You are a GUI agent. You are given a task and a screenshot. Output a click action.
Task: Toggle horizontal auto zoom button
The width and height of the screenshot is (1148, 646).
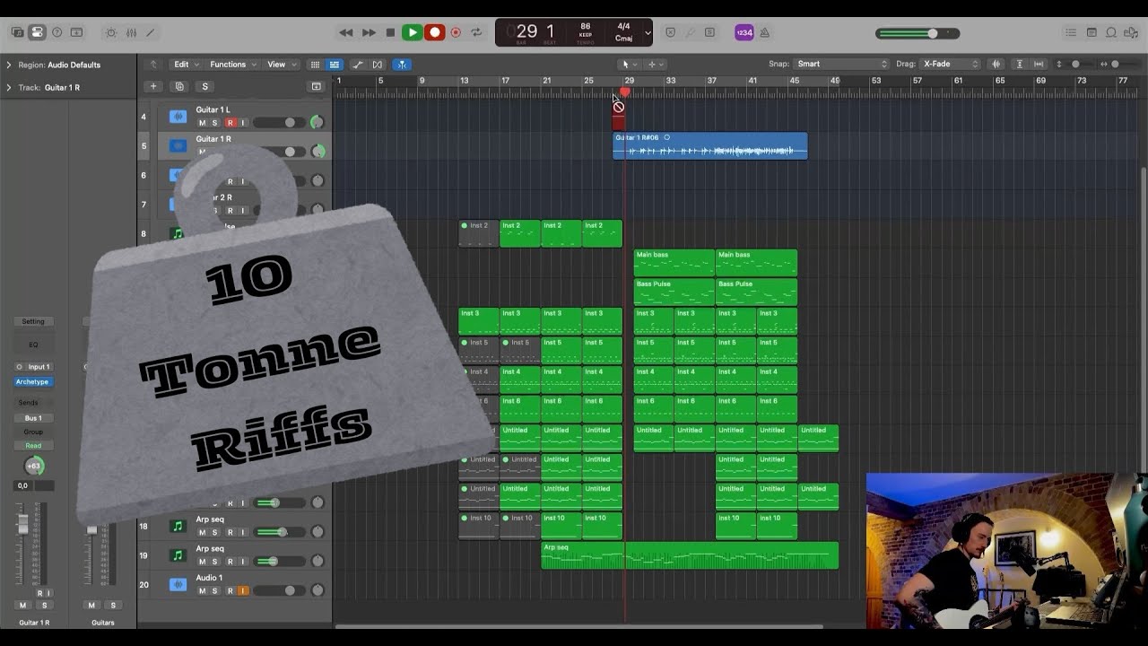point(1039,64)
